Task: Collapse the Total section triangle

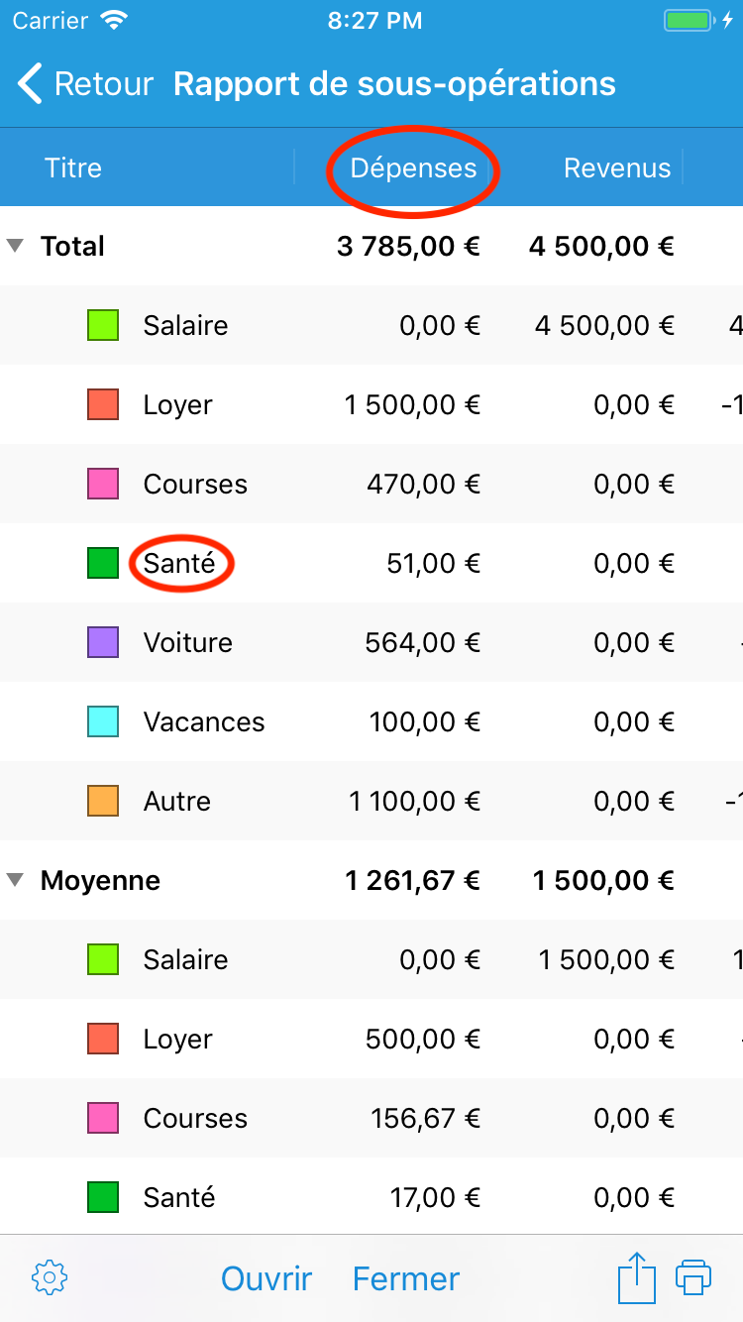Action: (15, 246)
